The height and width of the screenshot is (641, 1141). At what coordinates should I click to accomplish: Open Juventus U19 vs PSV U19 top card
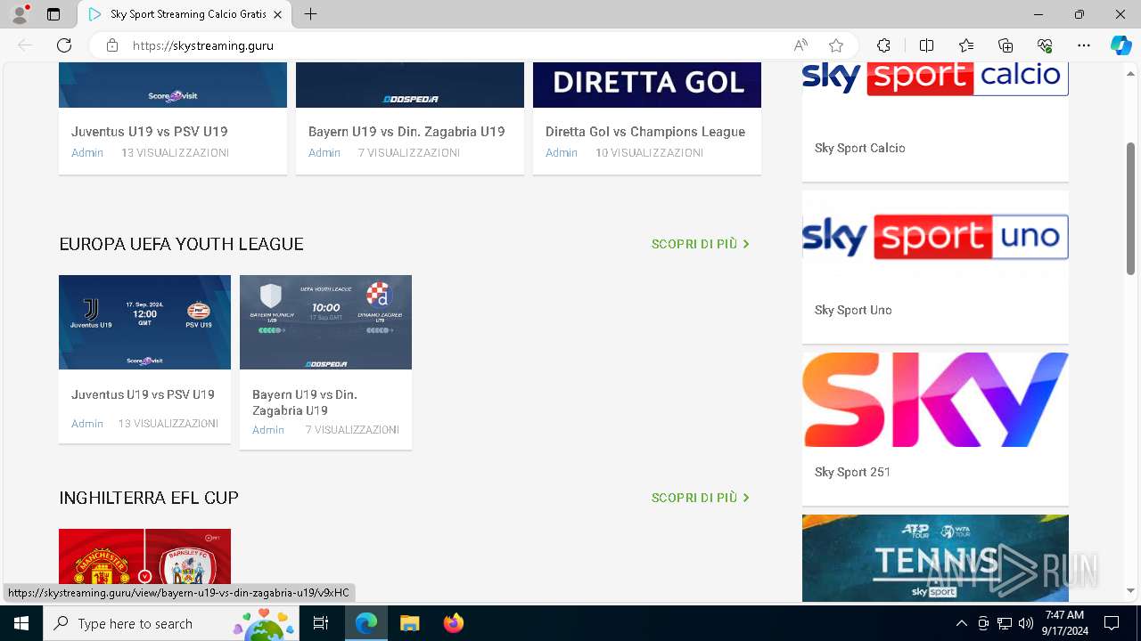click(150, 132)
